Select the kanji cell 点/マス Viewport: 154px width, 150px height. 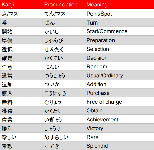(10, 14)
